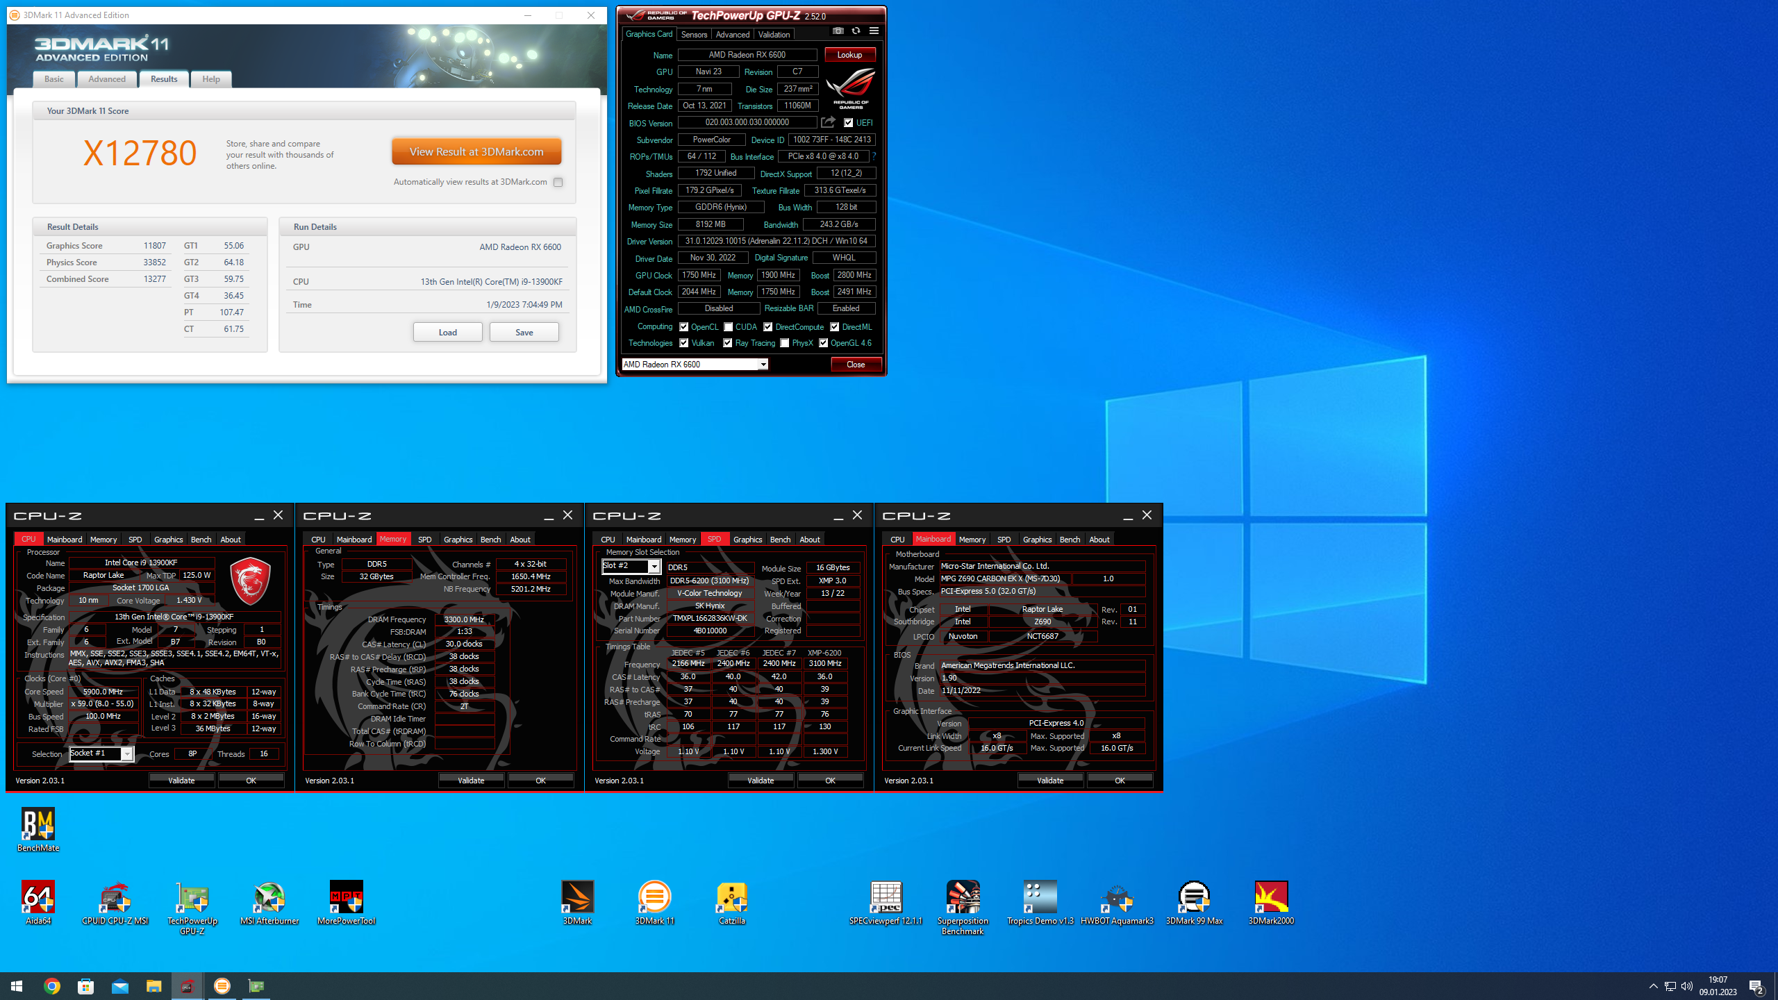Click the Save button in Run Details

click(x=524, y=333)
